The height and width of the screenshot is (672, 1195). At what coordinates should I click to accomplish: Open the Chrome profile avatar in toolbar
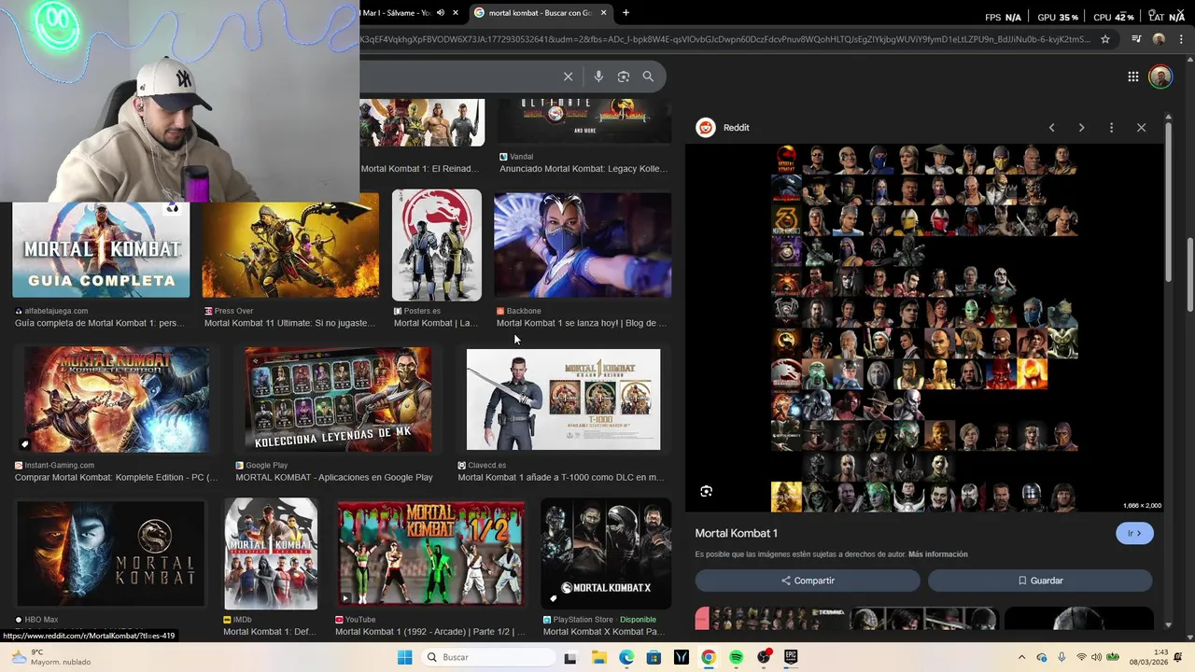[x=1159, y=39]
